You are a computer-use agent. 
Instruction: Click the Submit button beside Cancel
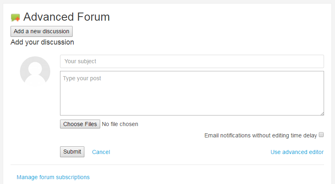coord(72,152)
